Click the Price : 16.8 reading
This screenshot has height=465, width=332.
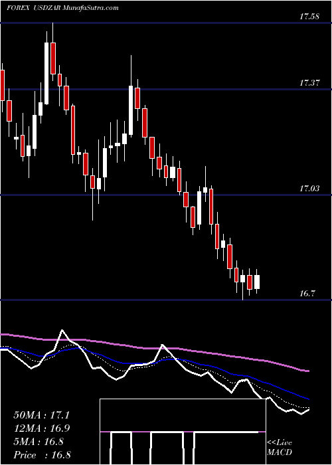(41, 455)
